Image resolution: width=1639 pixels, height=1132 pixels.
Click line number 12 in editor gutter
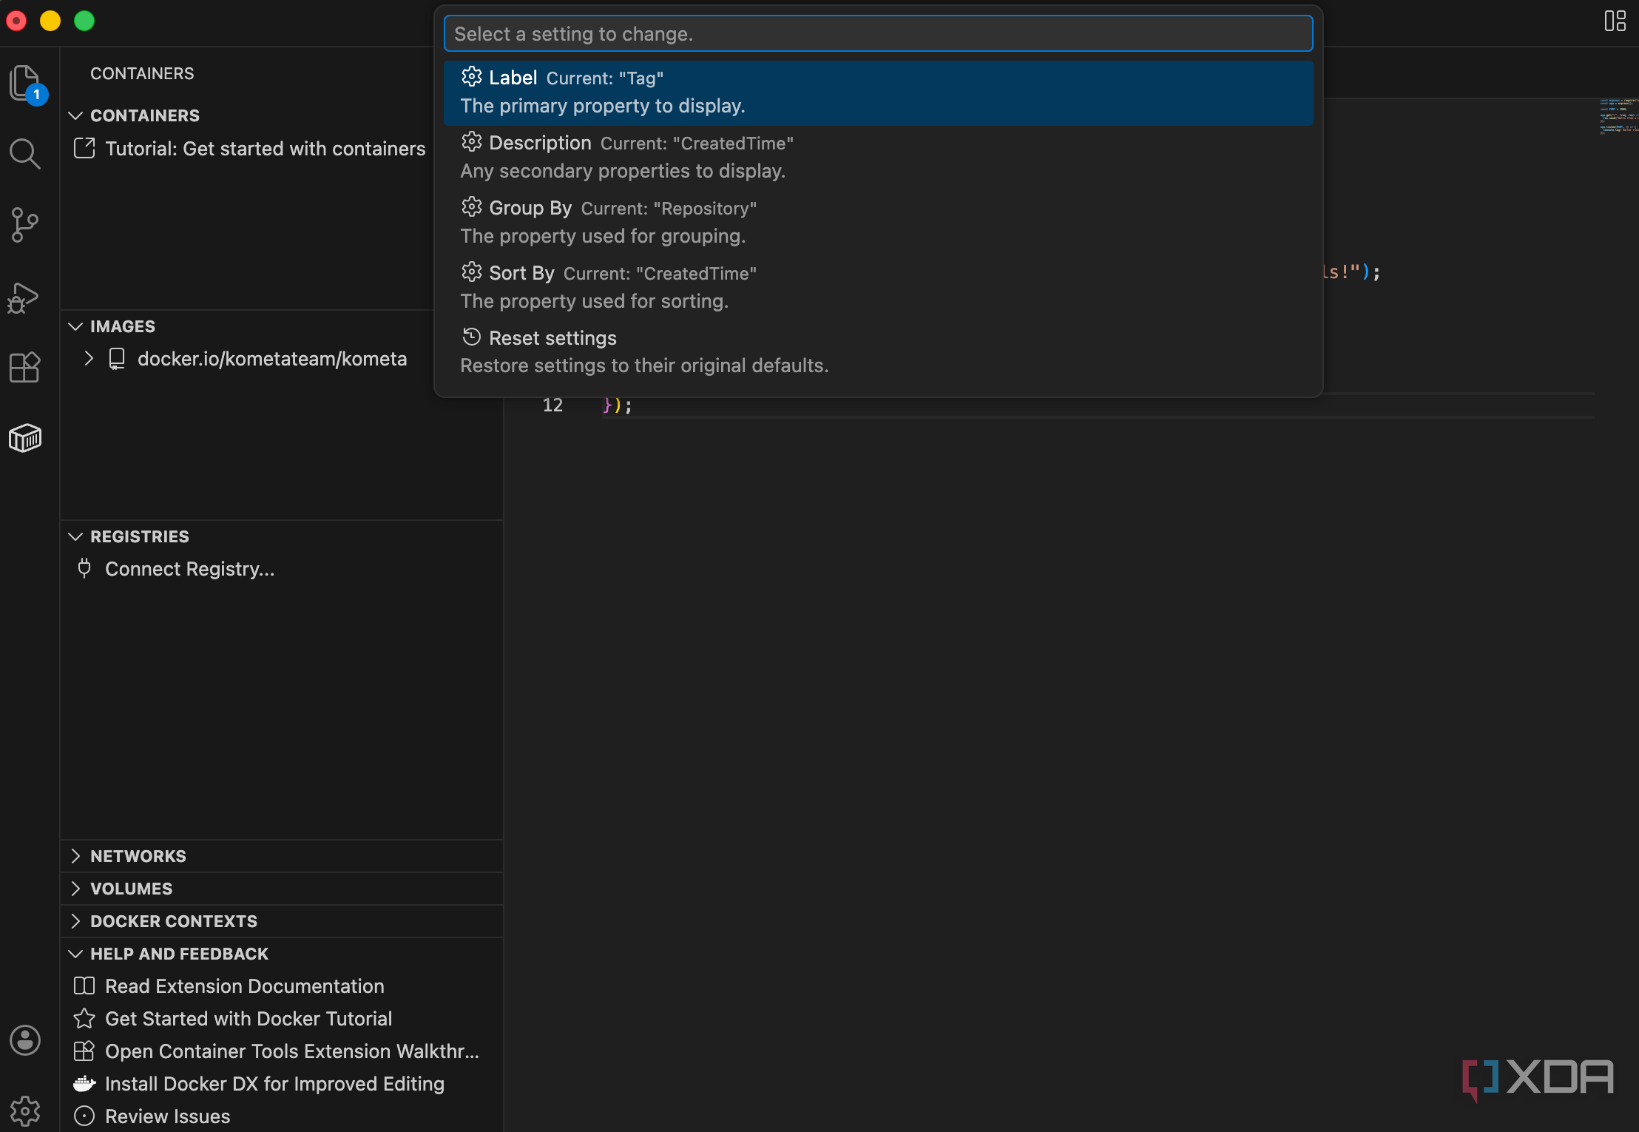[552, 405]
